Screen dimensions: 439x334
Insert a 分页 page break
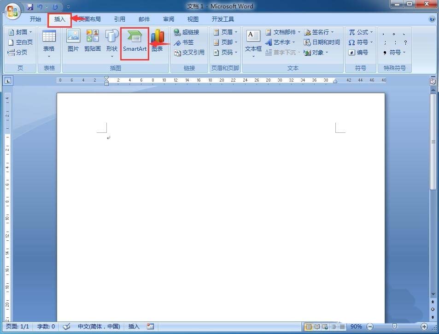point(18,53)
